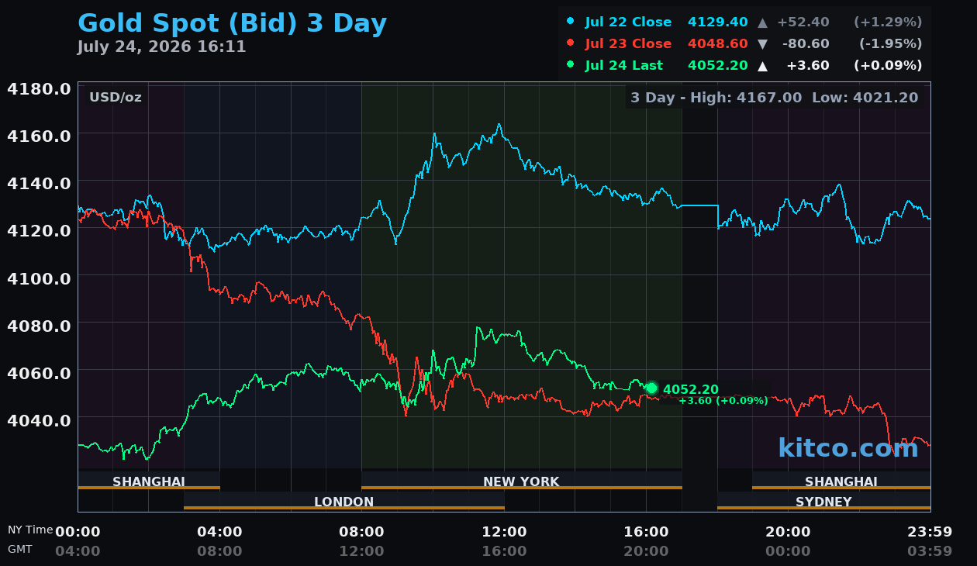Click the GMT 20:00 tick label
This screenshot has width=977, height=566.
pyautogui.click(x=646, y=551)
